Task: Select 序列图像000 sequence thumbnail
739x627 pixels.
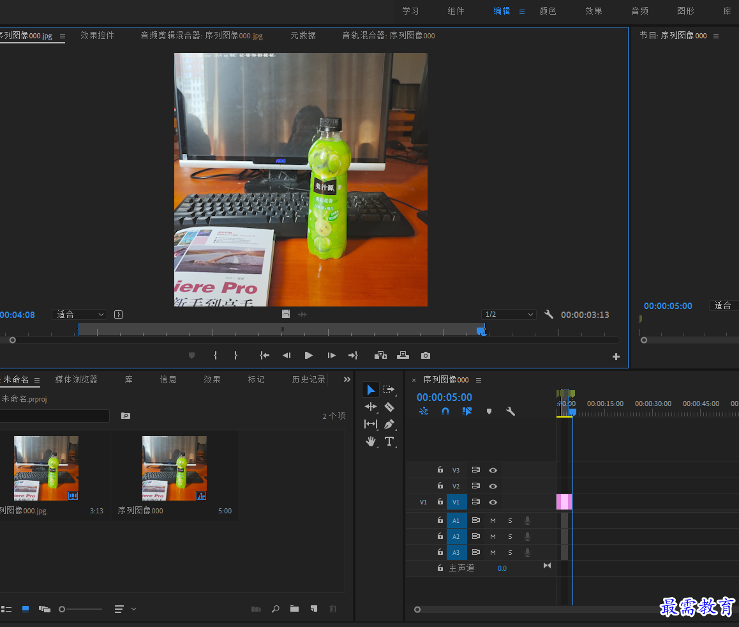Action: (x=174, y=468)
